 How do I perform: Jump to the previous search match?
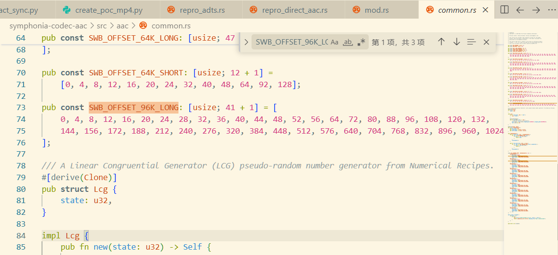point(441,42)
